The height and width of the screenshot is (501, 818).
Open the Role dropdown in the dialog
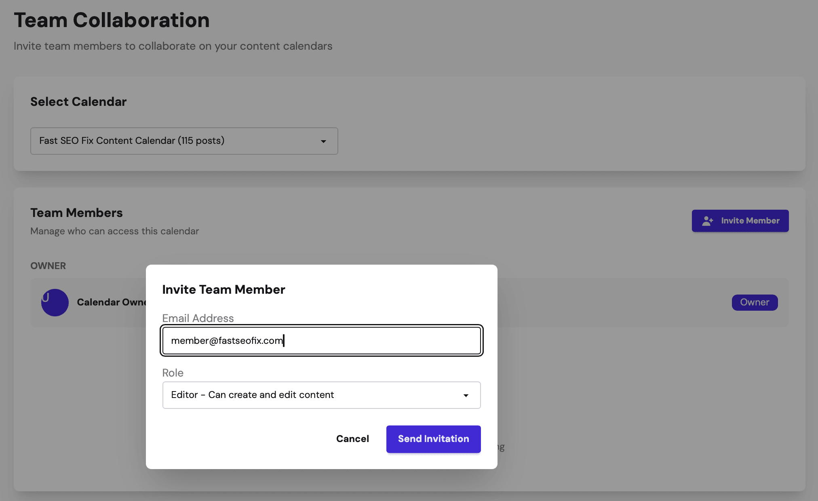[321, 395]
